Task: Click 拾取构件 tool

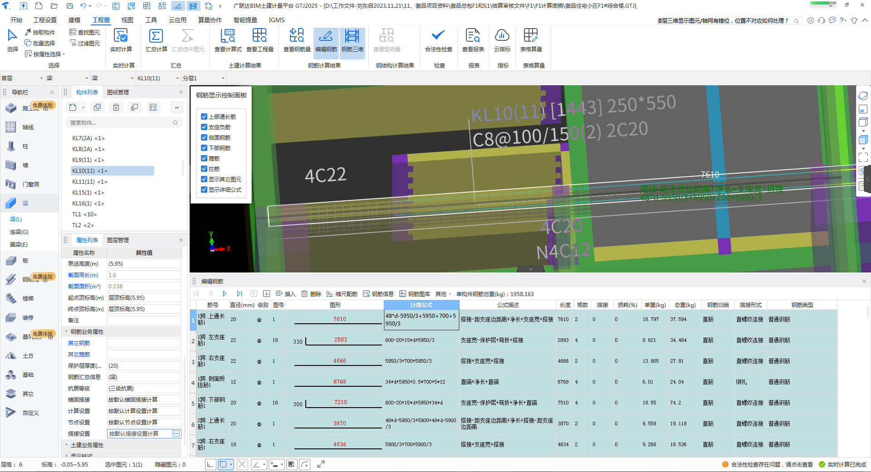Action: click(40, 32)
